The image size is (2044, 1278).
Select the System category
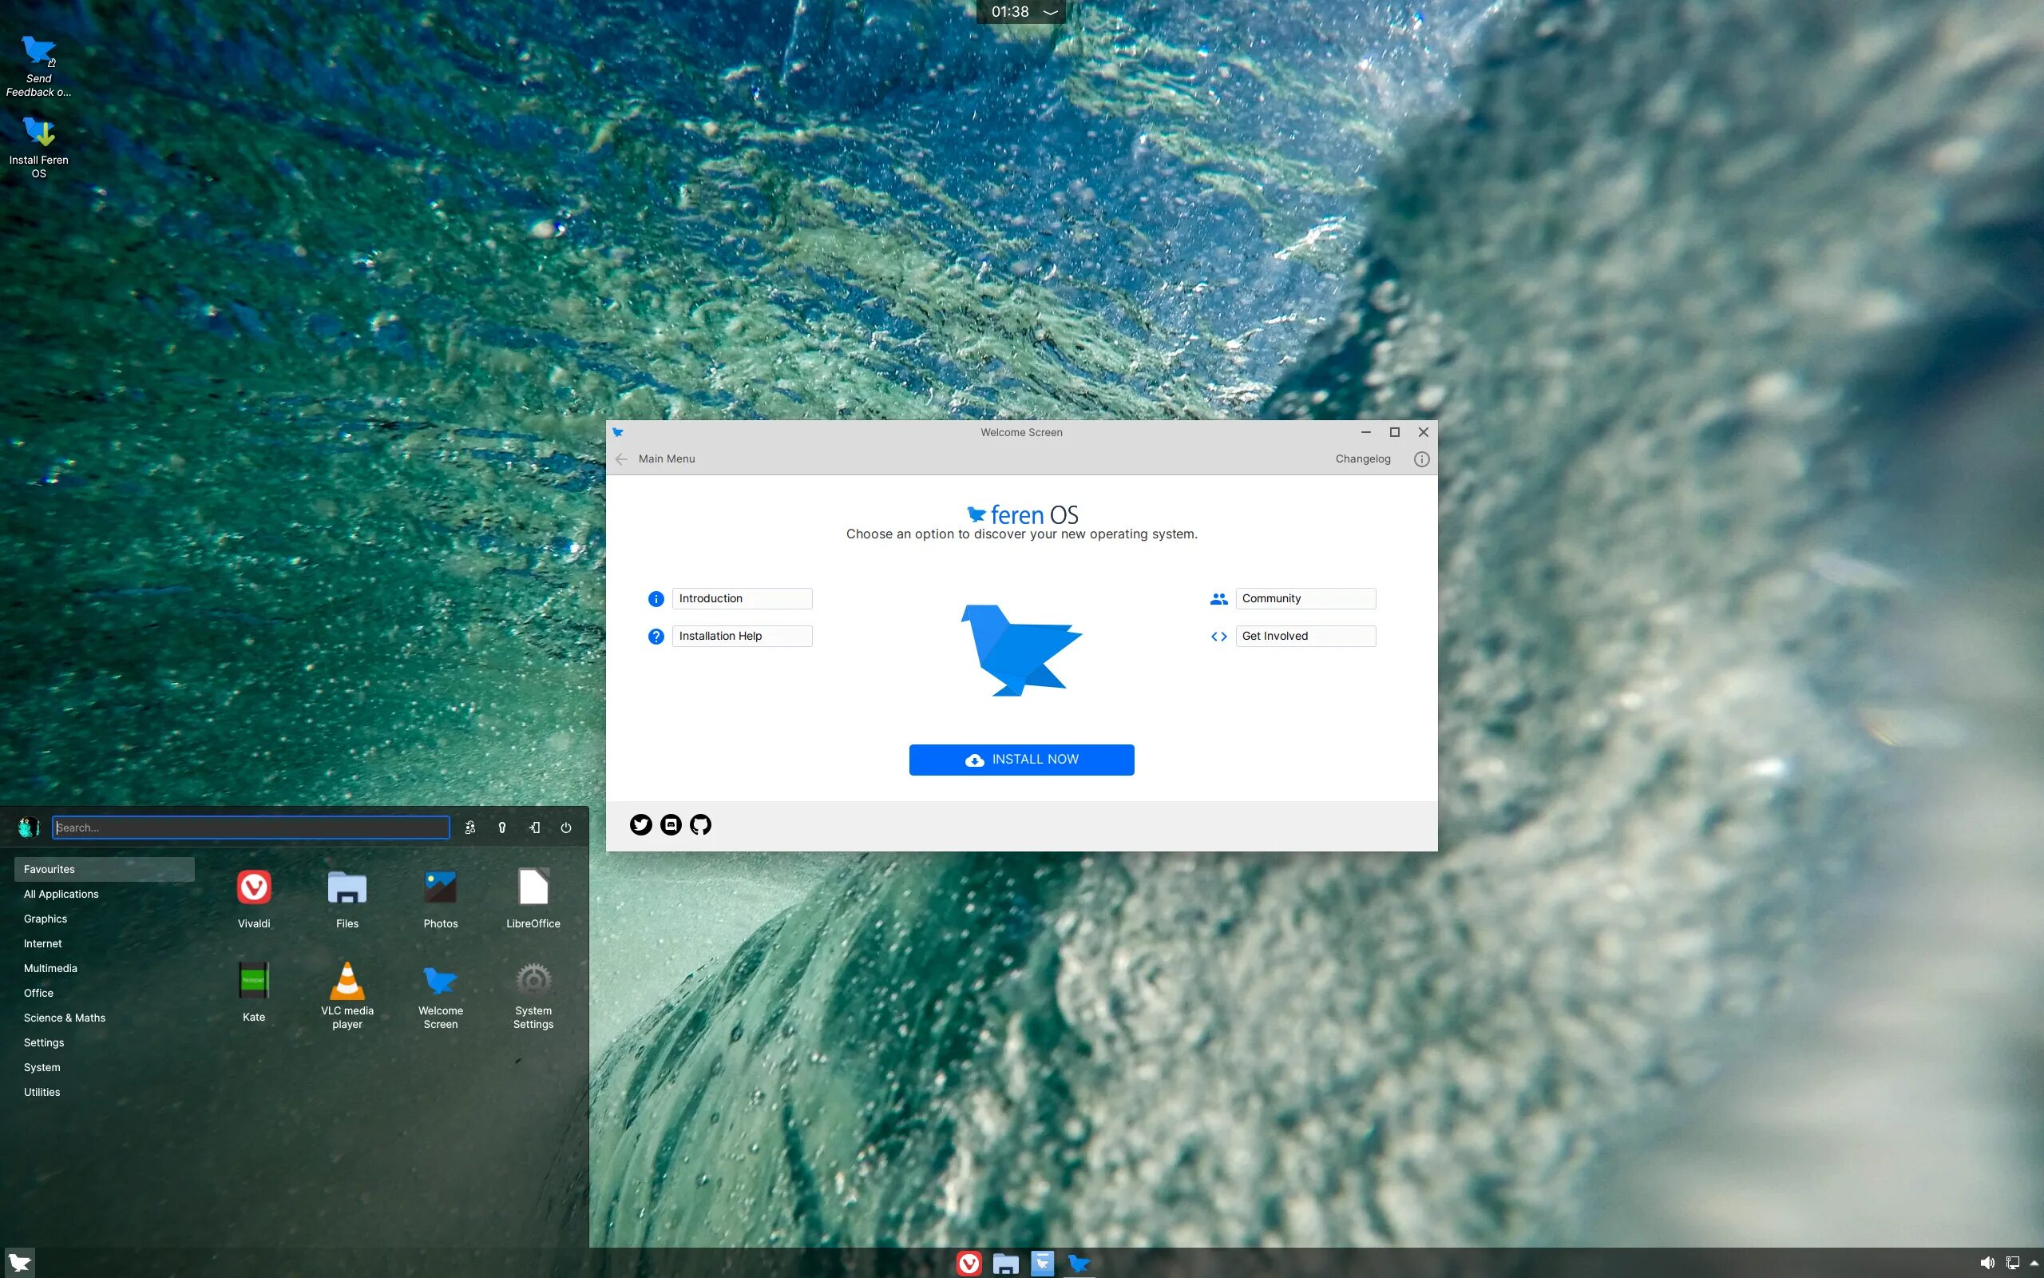(104, 1068)
